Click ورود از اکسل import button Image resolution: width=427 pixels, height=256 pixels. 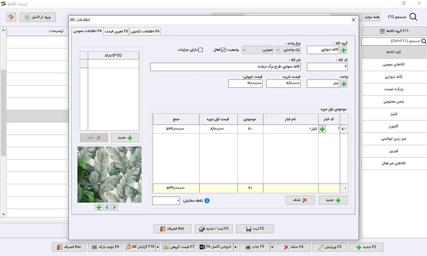38,17
